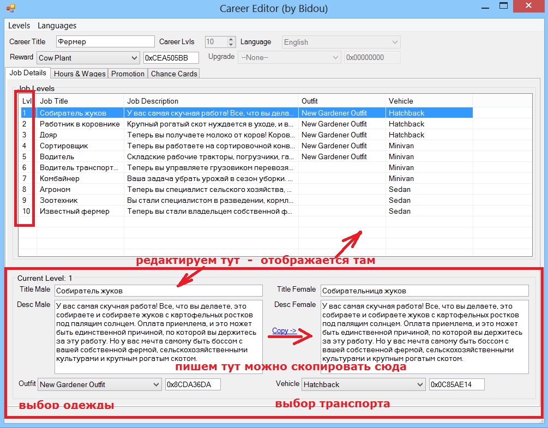The width and height of the screenshot is (548, 428).
Task: Expand the Reward dropdown showing Cow Plant
Action: [x=135, y=58]
